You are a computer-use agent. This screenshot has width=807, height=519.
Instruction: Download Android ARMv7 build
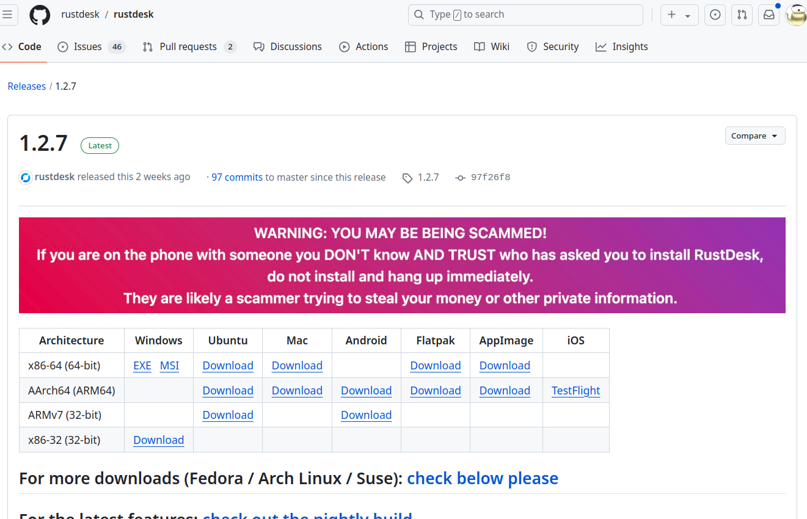[366, 415]
